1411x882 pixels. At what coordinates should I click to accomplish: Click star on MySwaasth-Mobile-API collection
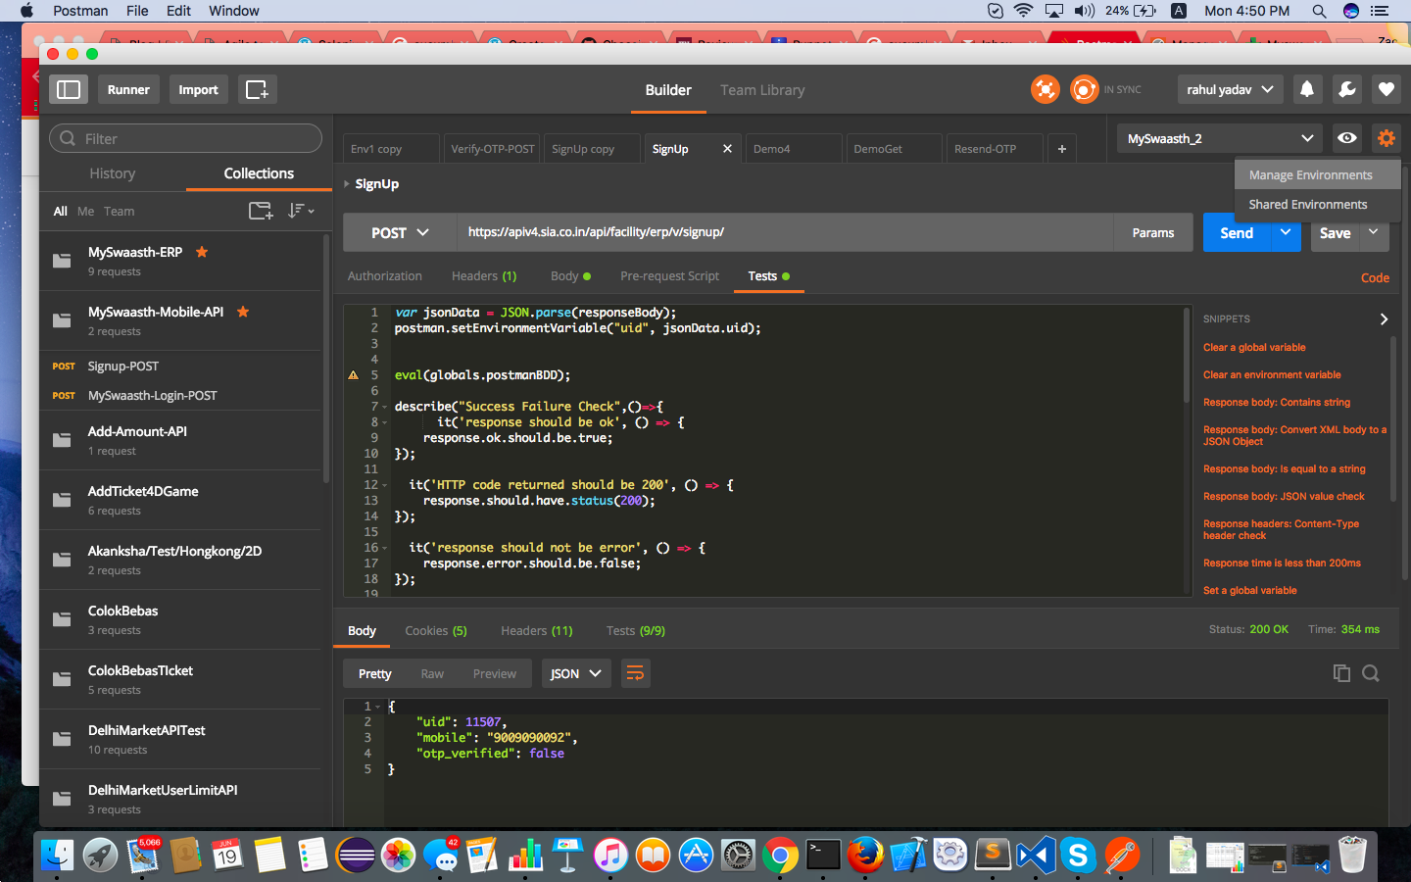pyautogui.click(x=243, y=312)
